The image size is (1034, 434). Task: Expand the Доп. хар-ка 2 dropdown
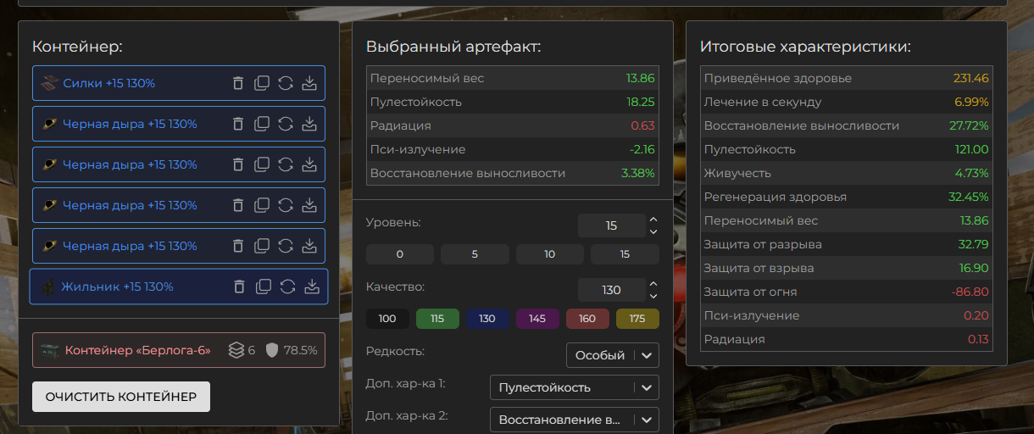574,420
